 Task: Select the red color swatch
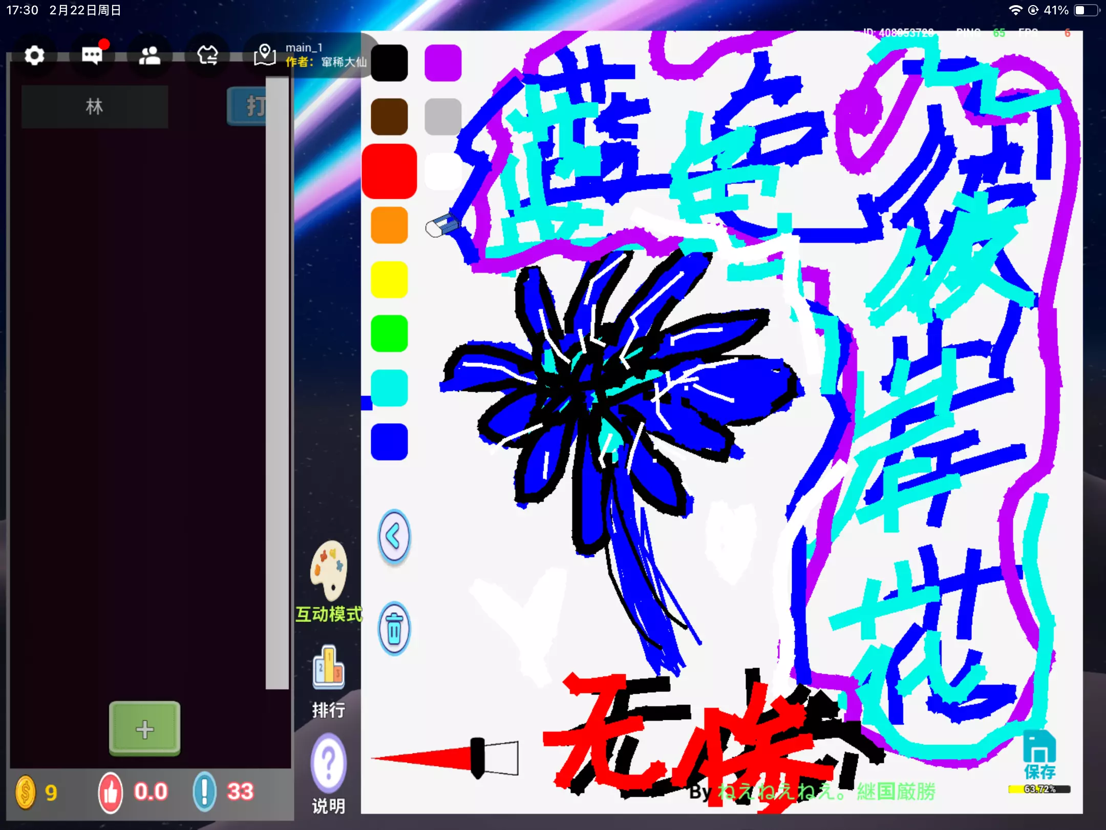[x=389, y=171]
